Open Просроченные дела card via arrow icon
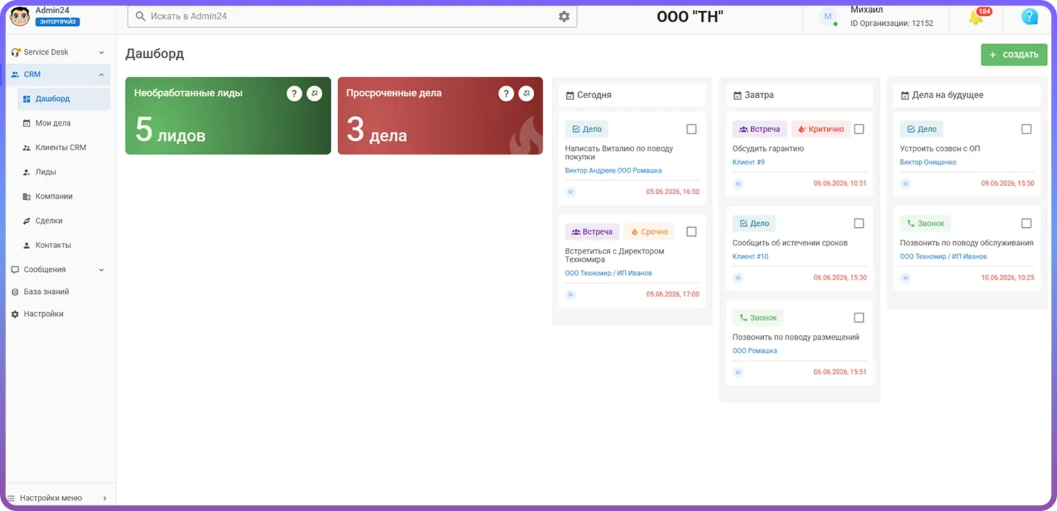1057x511 pixels. tap(527, 94)
